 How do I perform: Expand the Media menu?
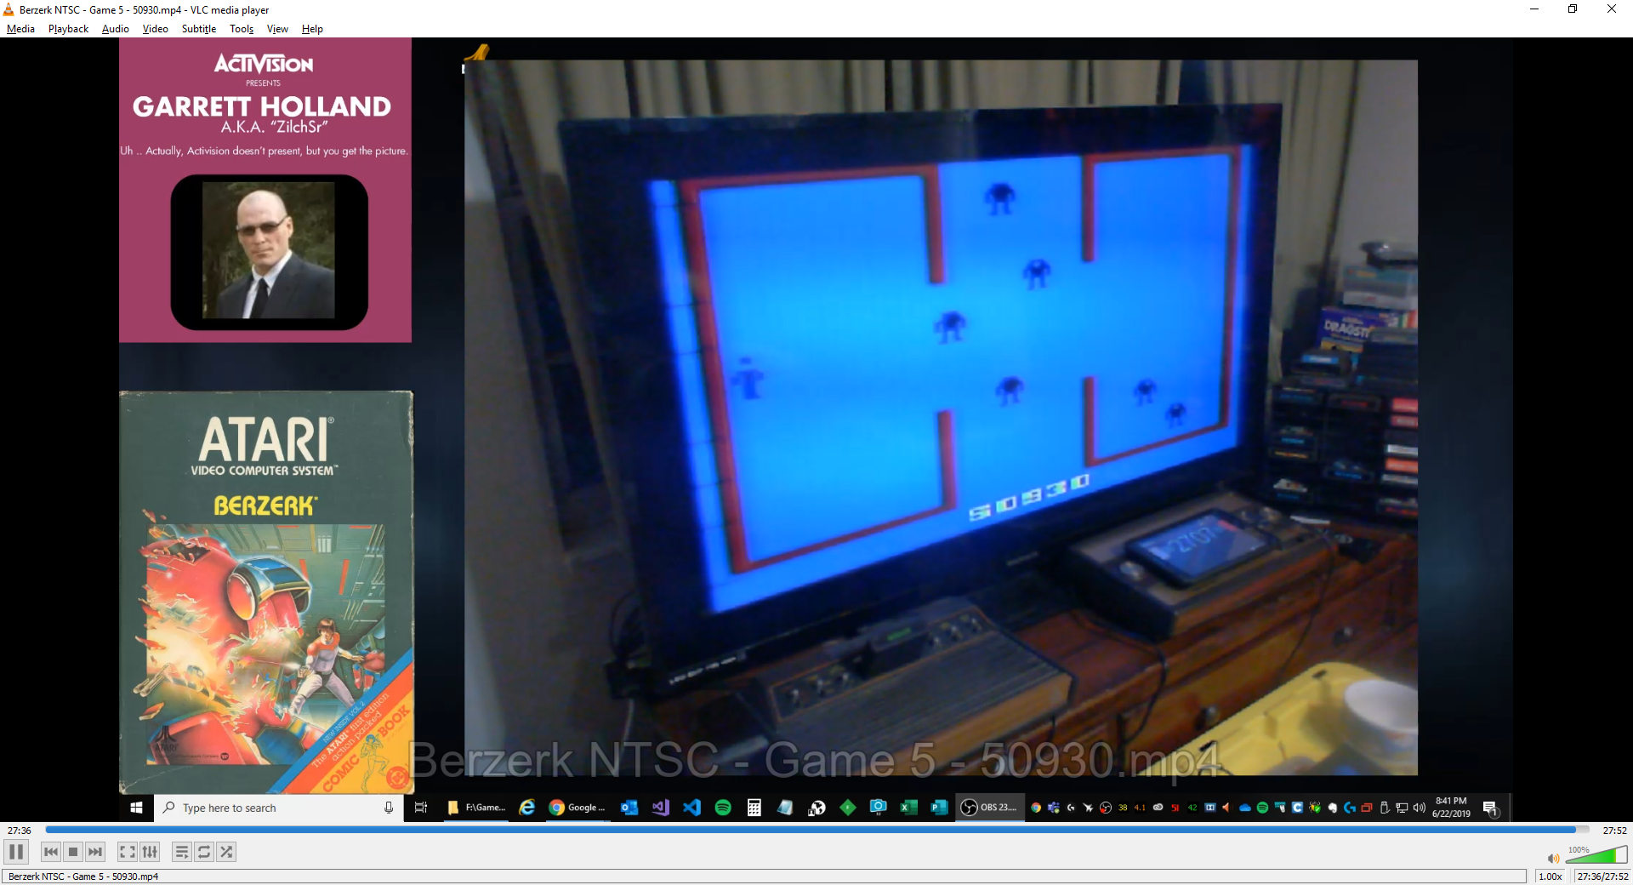pos(20,29)
